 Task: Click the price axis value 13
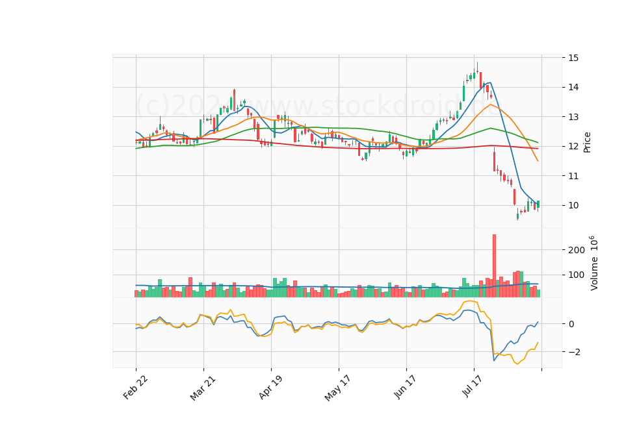(x=573, y=118)
